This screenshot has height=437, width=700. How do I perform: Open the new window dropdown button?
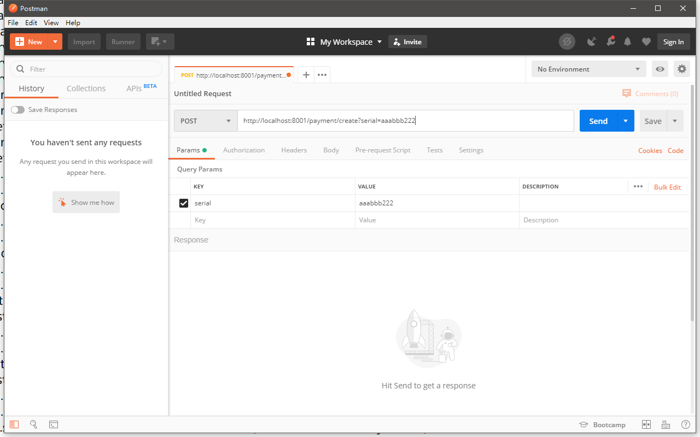click(160, 42)
